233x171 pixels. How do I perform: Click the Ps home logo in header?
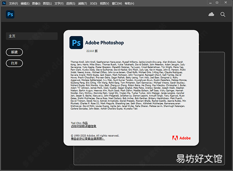click(x=10, y=14)
